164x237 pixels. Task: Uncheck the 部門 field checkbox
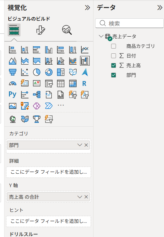point(113,75)
